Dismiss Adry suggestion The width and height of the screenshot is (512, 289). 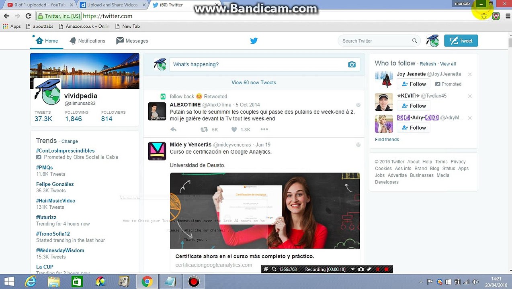tap(470, 118)
